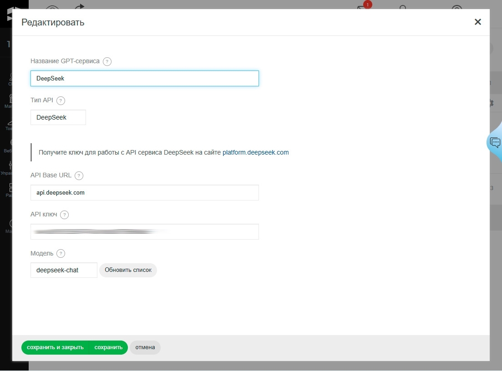Click the hint text starting with Получите ключ

tap(163, 153)
